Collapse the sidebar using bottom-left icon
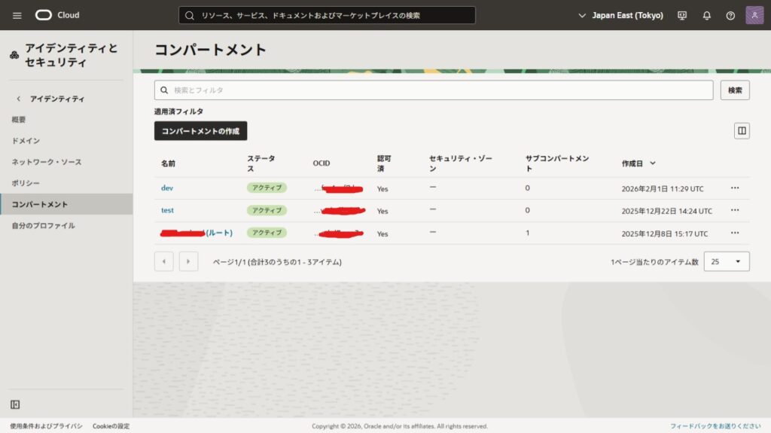Screen dimensions: 771x433 [x=15, y=404]
